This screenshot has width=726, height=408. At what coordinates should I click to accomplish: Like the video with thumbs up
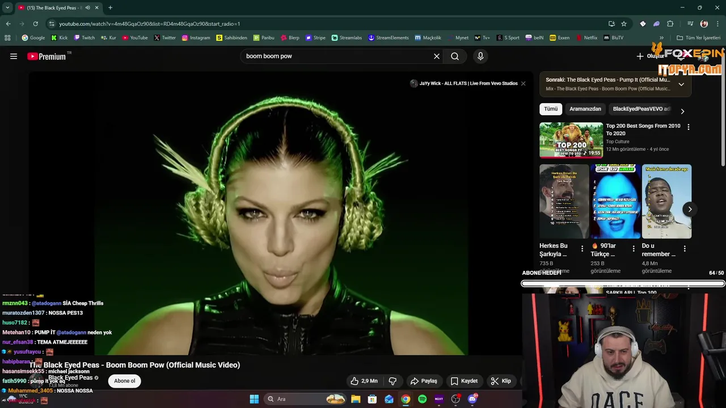364,381
